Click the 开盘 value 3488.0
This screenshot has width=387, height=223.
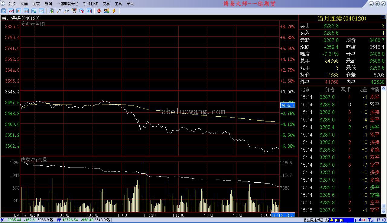pos(377,54)
